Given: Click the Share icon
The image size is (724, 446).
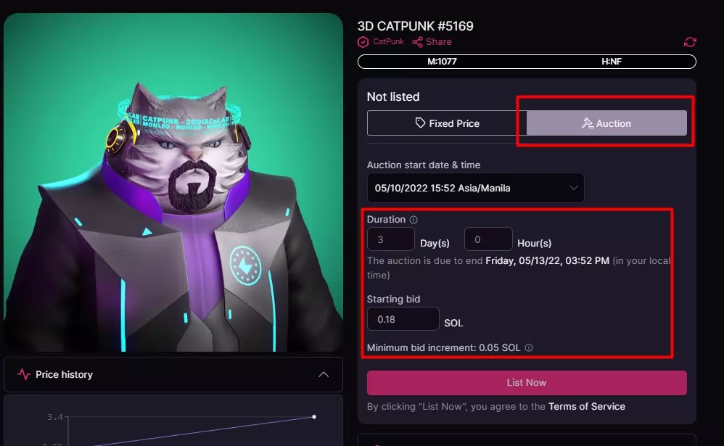Looking at the screenshot, I should point(417,42).
